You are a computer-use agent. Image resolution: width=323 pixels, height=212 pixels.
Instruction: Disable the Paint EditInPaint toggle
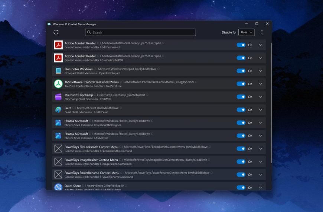click(241, 110)
